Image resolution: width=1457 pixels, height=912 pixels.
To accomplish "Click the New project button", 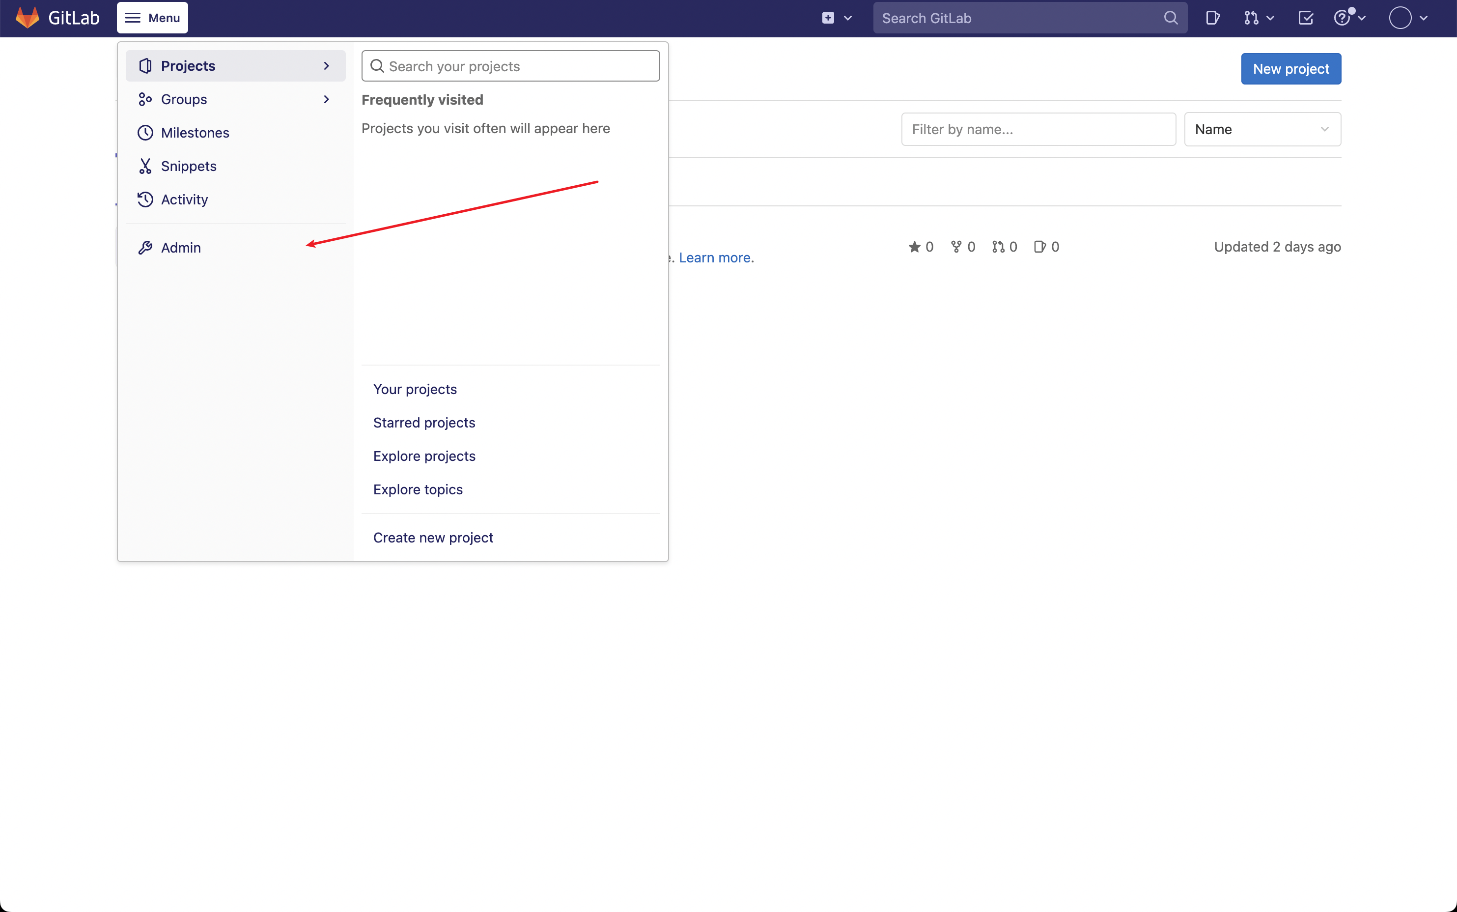I will [x=1290, y=69].
